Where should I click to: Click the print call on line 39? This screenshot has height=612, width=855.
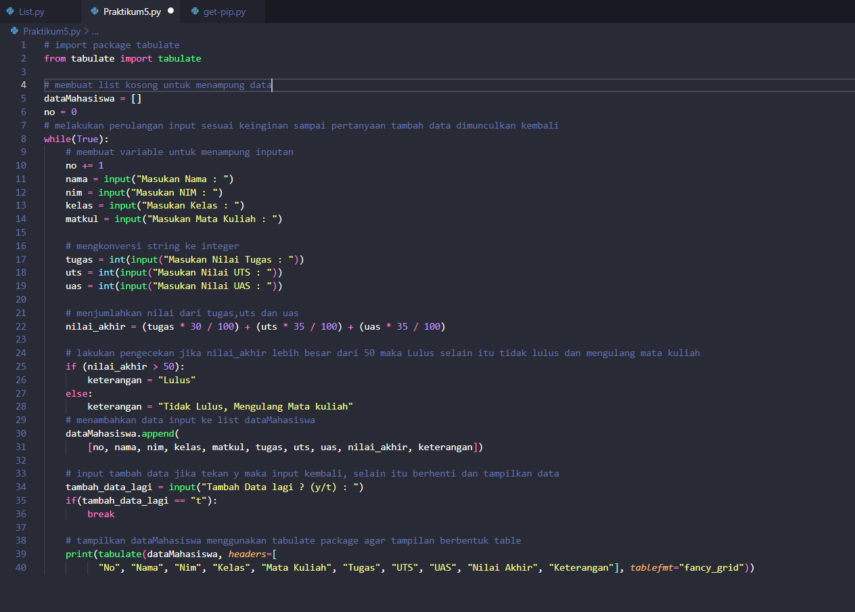78,554
